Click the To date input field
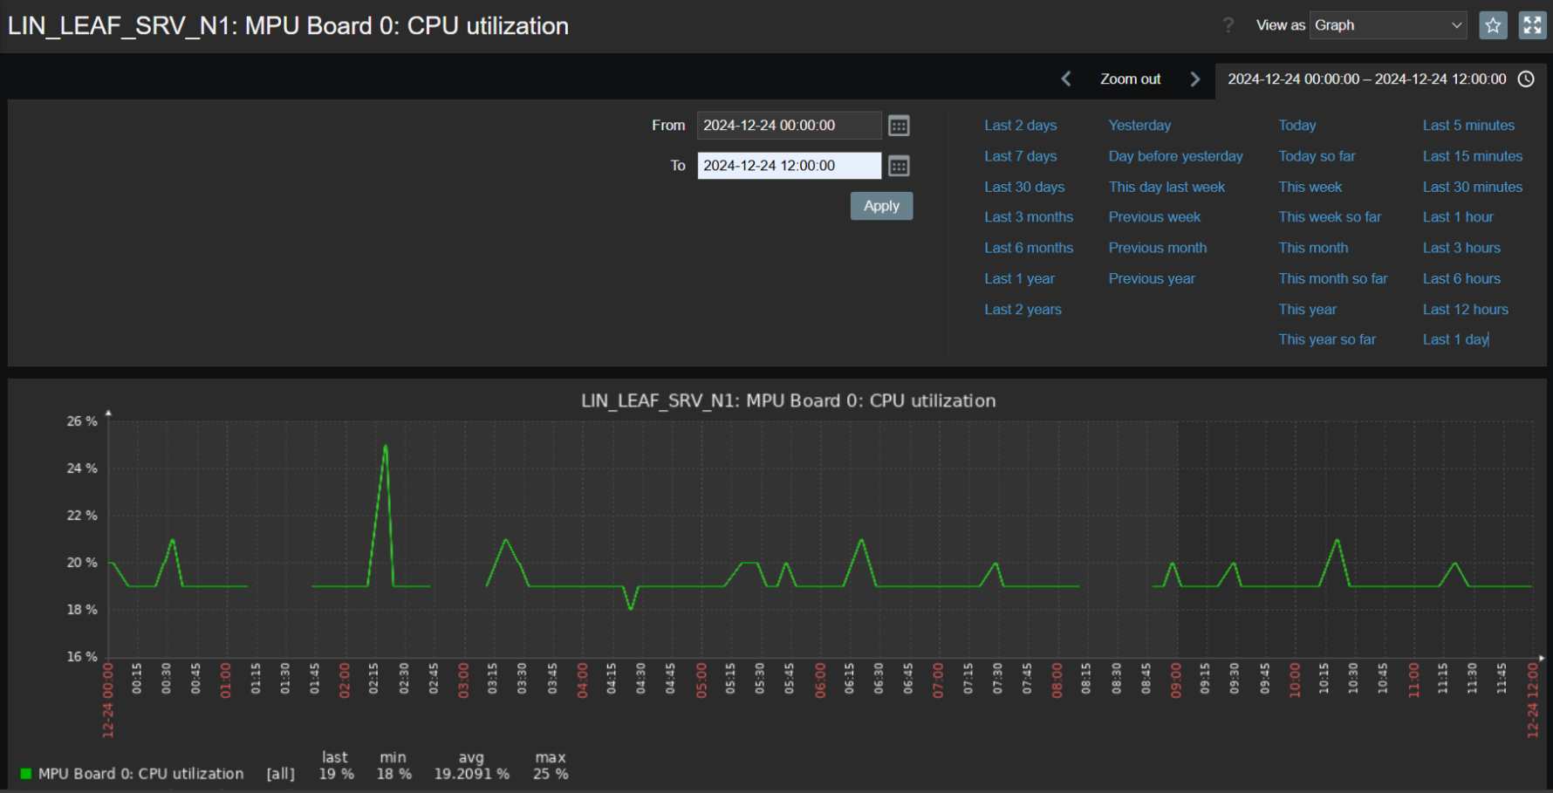 [788, 166]
